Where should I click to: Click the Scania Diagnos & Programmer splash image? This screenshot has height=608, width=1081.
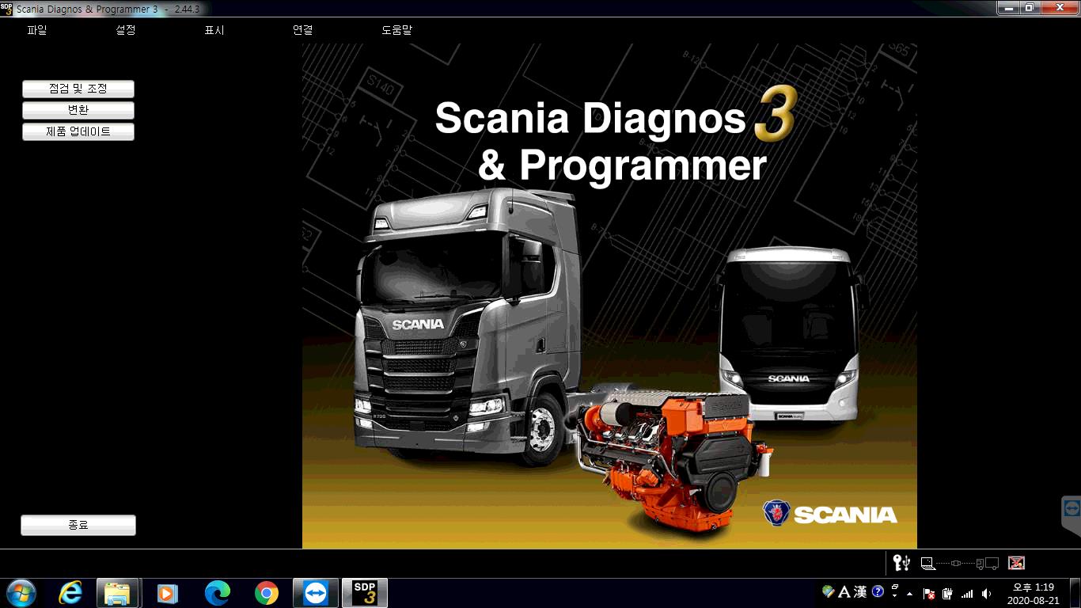[609, 295]
